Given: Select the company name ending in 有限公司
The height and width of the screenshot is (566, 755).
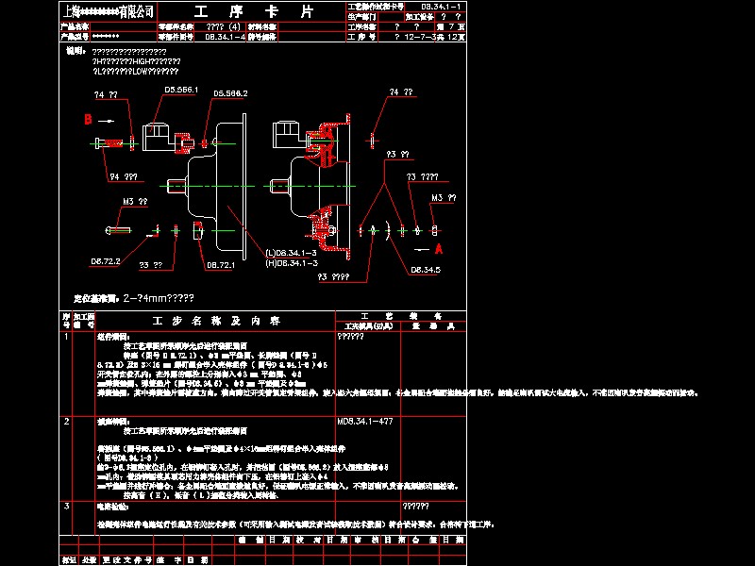Looking at the screenshot, I should [x=109, y=11].
